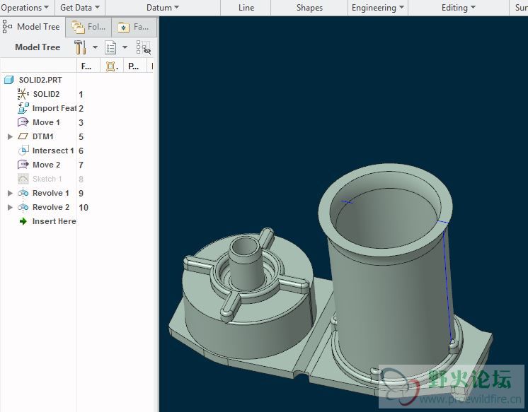Click the Line group label

point(246,7)
